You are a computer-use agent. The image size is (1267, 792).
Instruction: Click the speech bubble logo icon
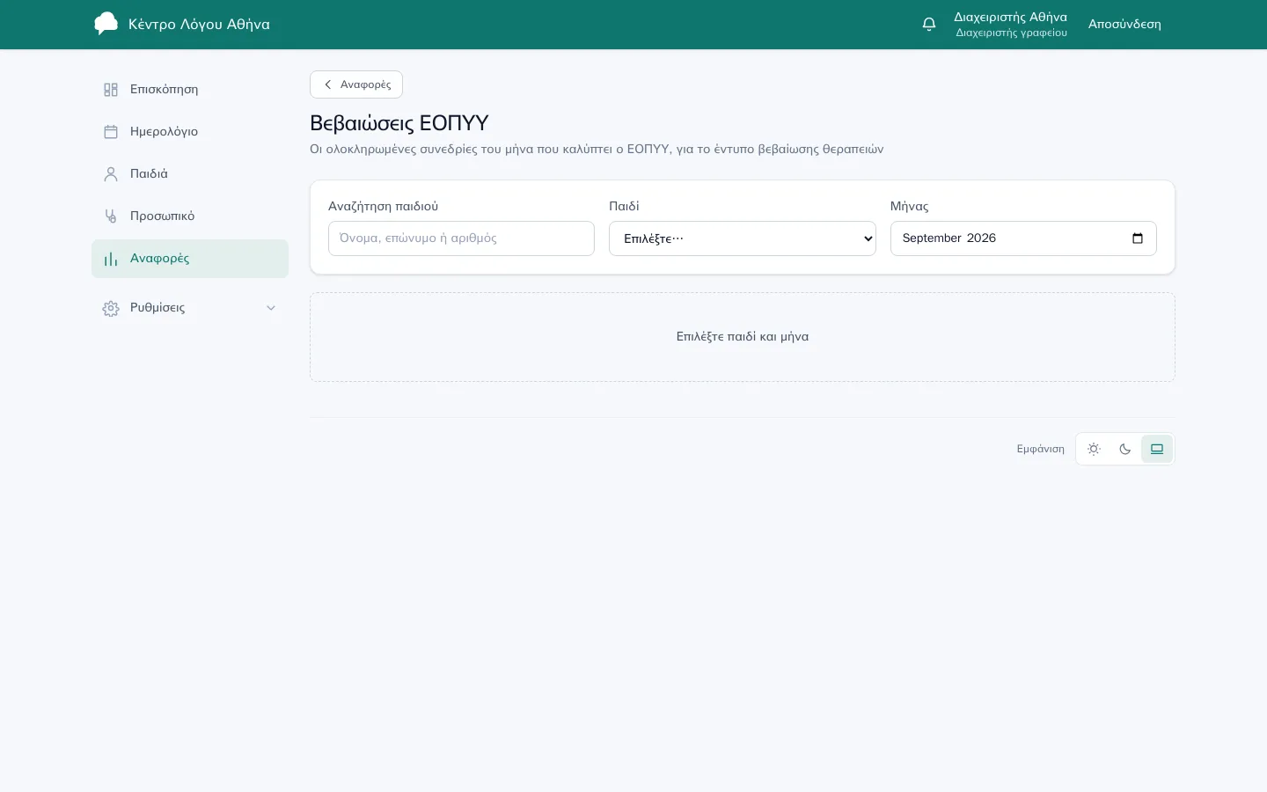click(x=106, y=24)
